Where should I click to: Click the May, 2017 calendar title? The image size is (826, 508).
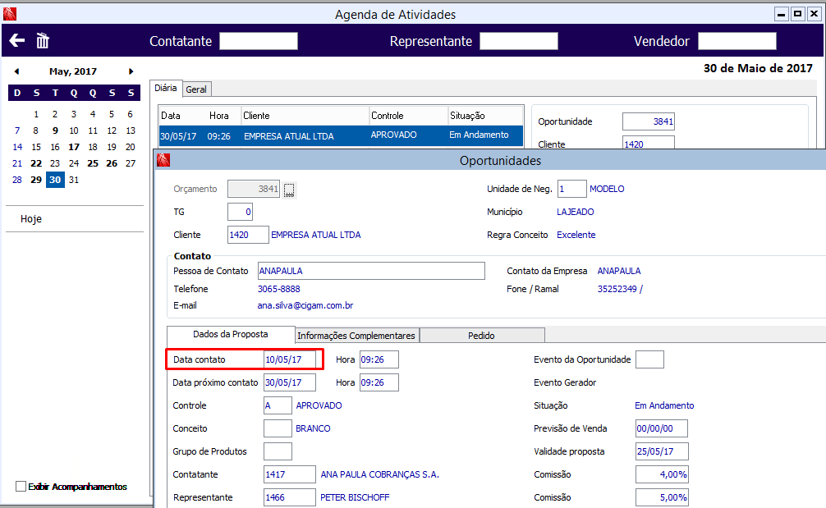coord(73,71)
